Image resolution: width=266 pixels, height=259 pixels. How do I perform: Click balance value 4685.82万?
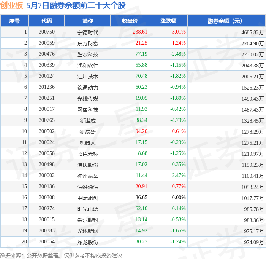(x=253, y=32)
